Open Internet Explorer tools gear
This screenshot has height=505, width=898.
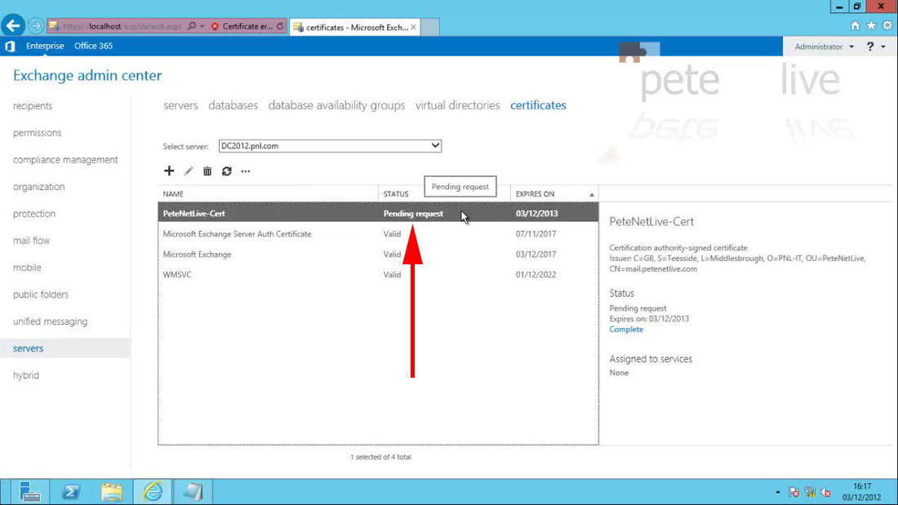tap(887, 26)
